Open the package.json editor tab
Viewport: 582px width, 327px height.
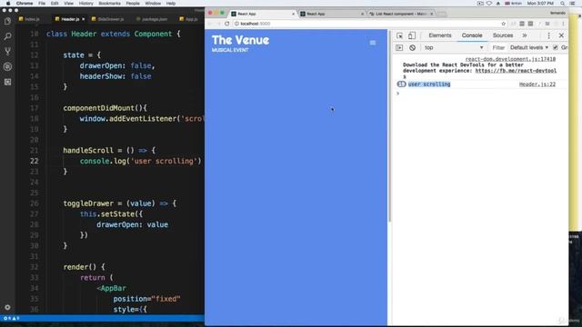click(x=152, y=19)
